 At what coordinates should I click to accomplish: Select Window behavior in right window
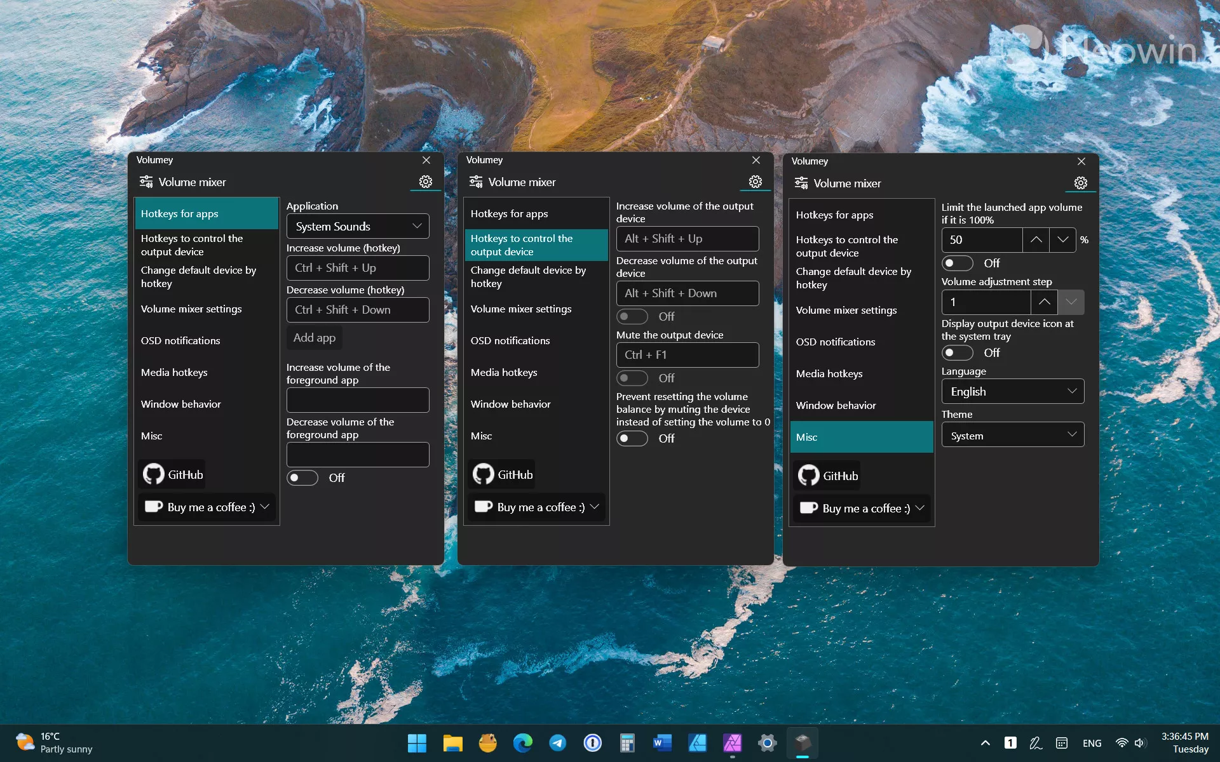(x=862, y=405)
